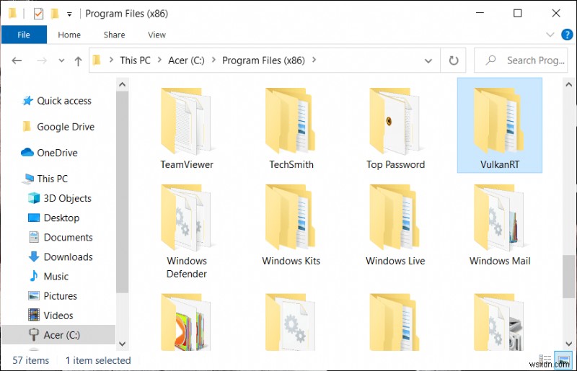
Task: Click the New folder quick access toolbar icon
Action: coord(55,14)
